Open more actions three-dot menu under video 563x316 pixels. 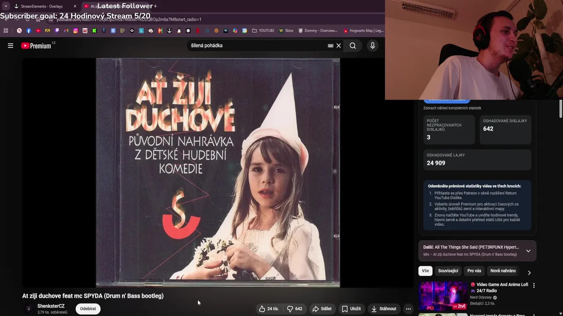(x=408, y=309)
